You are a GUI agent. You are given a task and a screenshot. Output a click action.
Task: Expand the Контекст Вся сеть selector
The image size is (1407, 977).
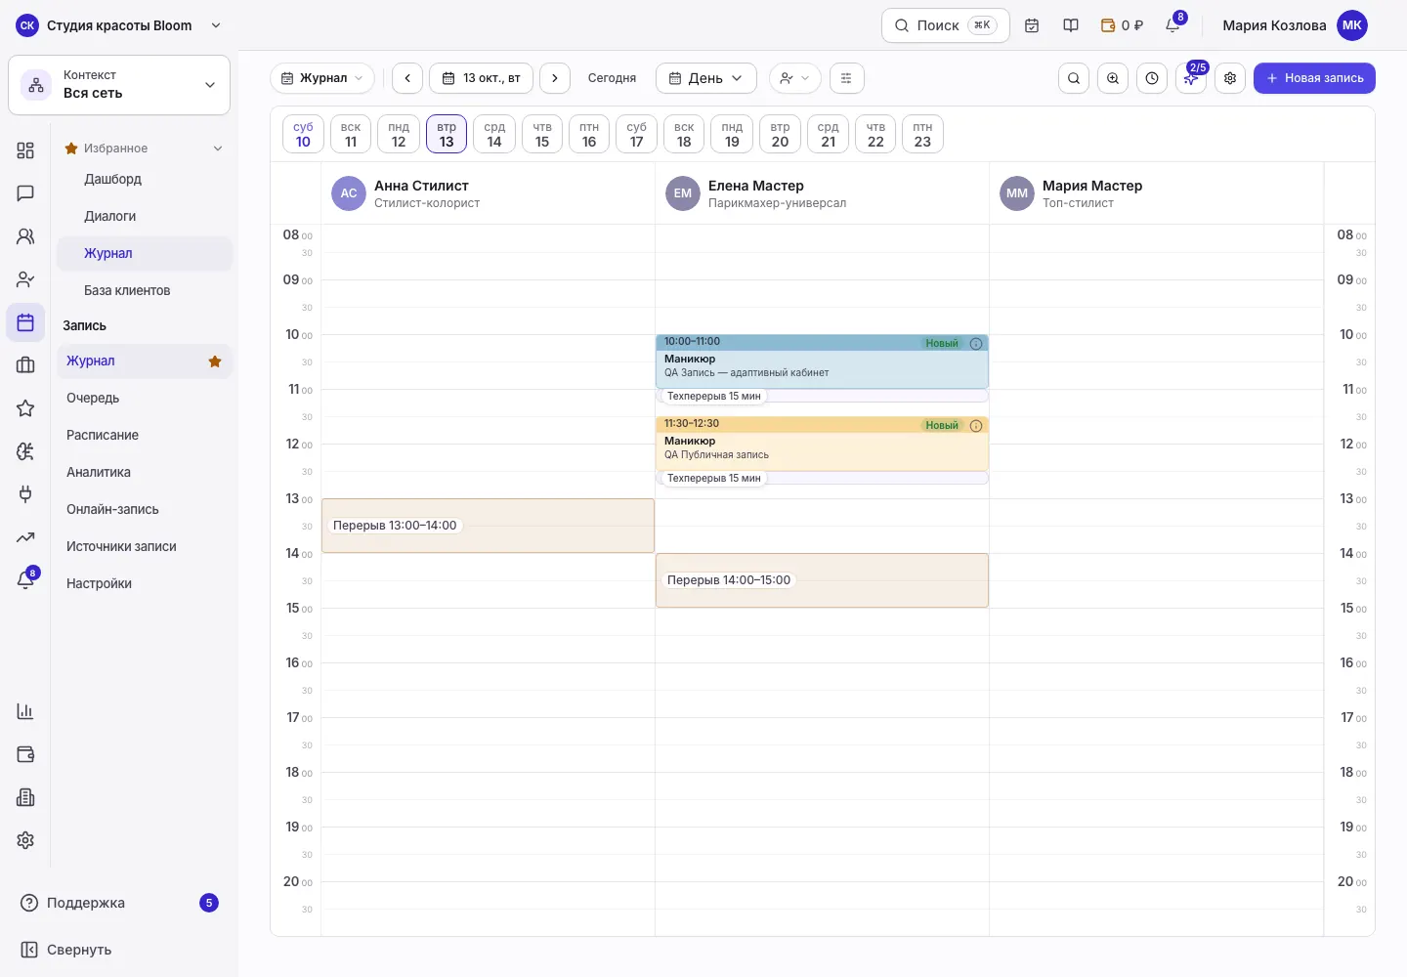click(x=119, y=85)
